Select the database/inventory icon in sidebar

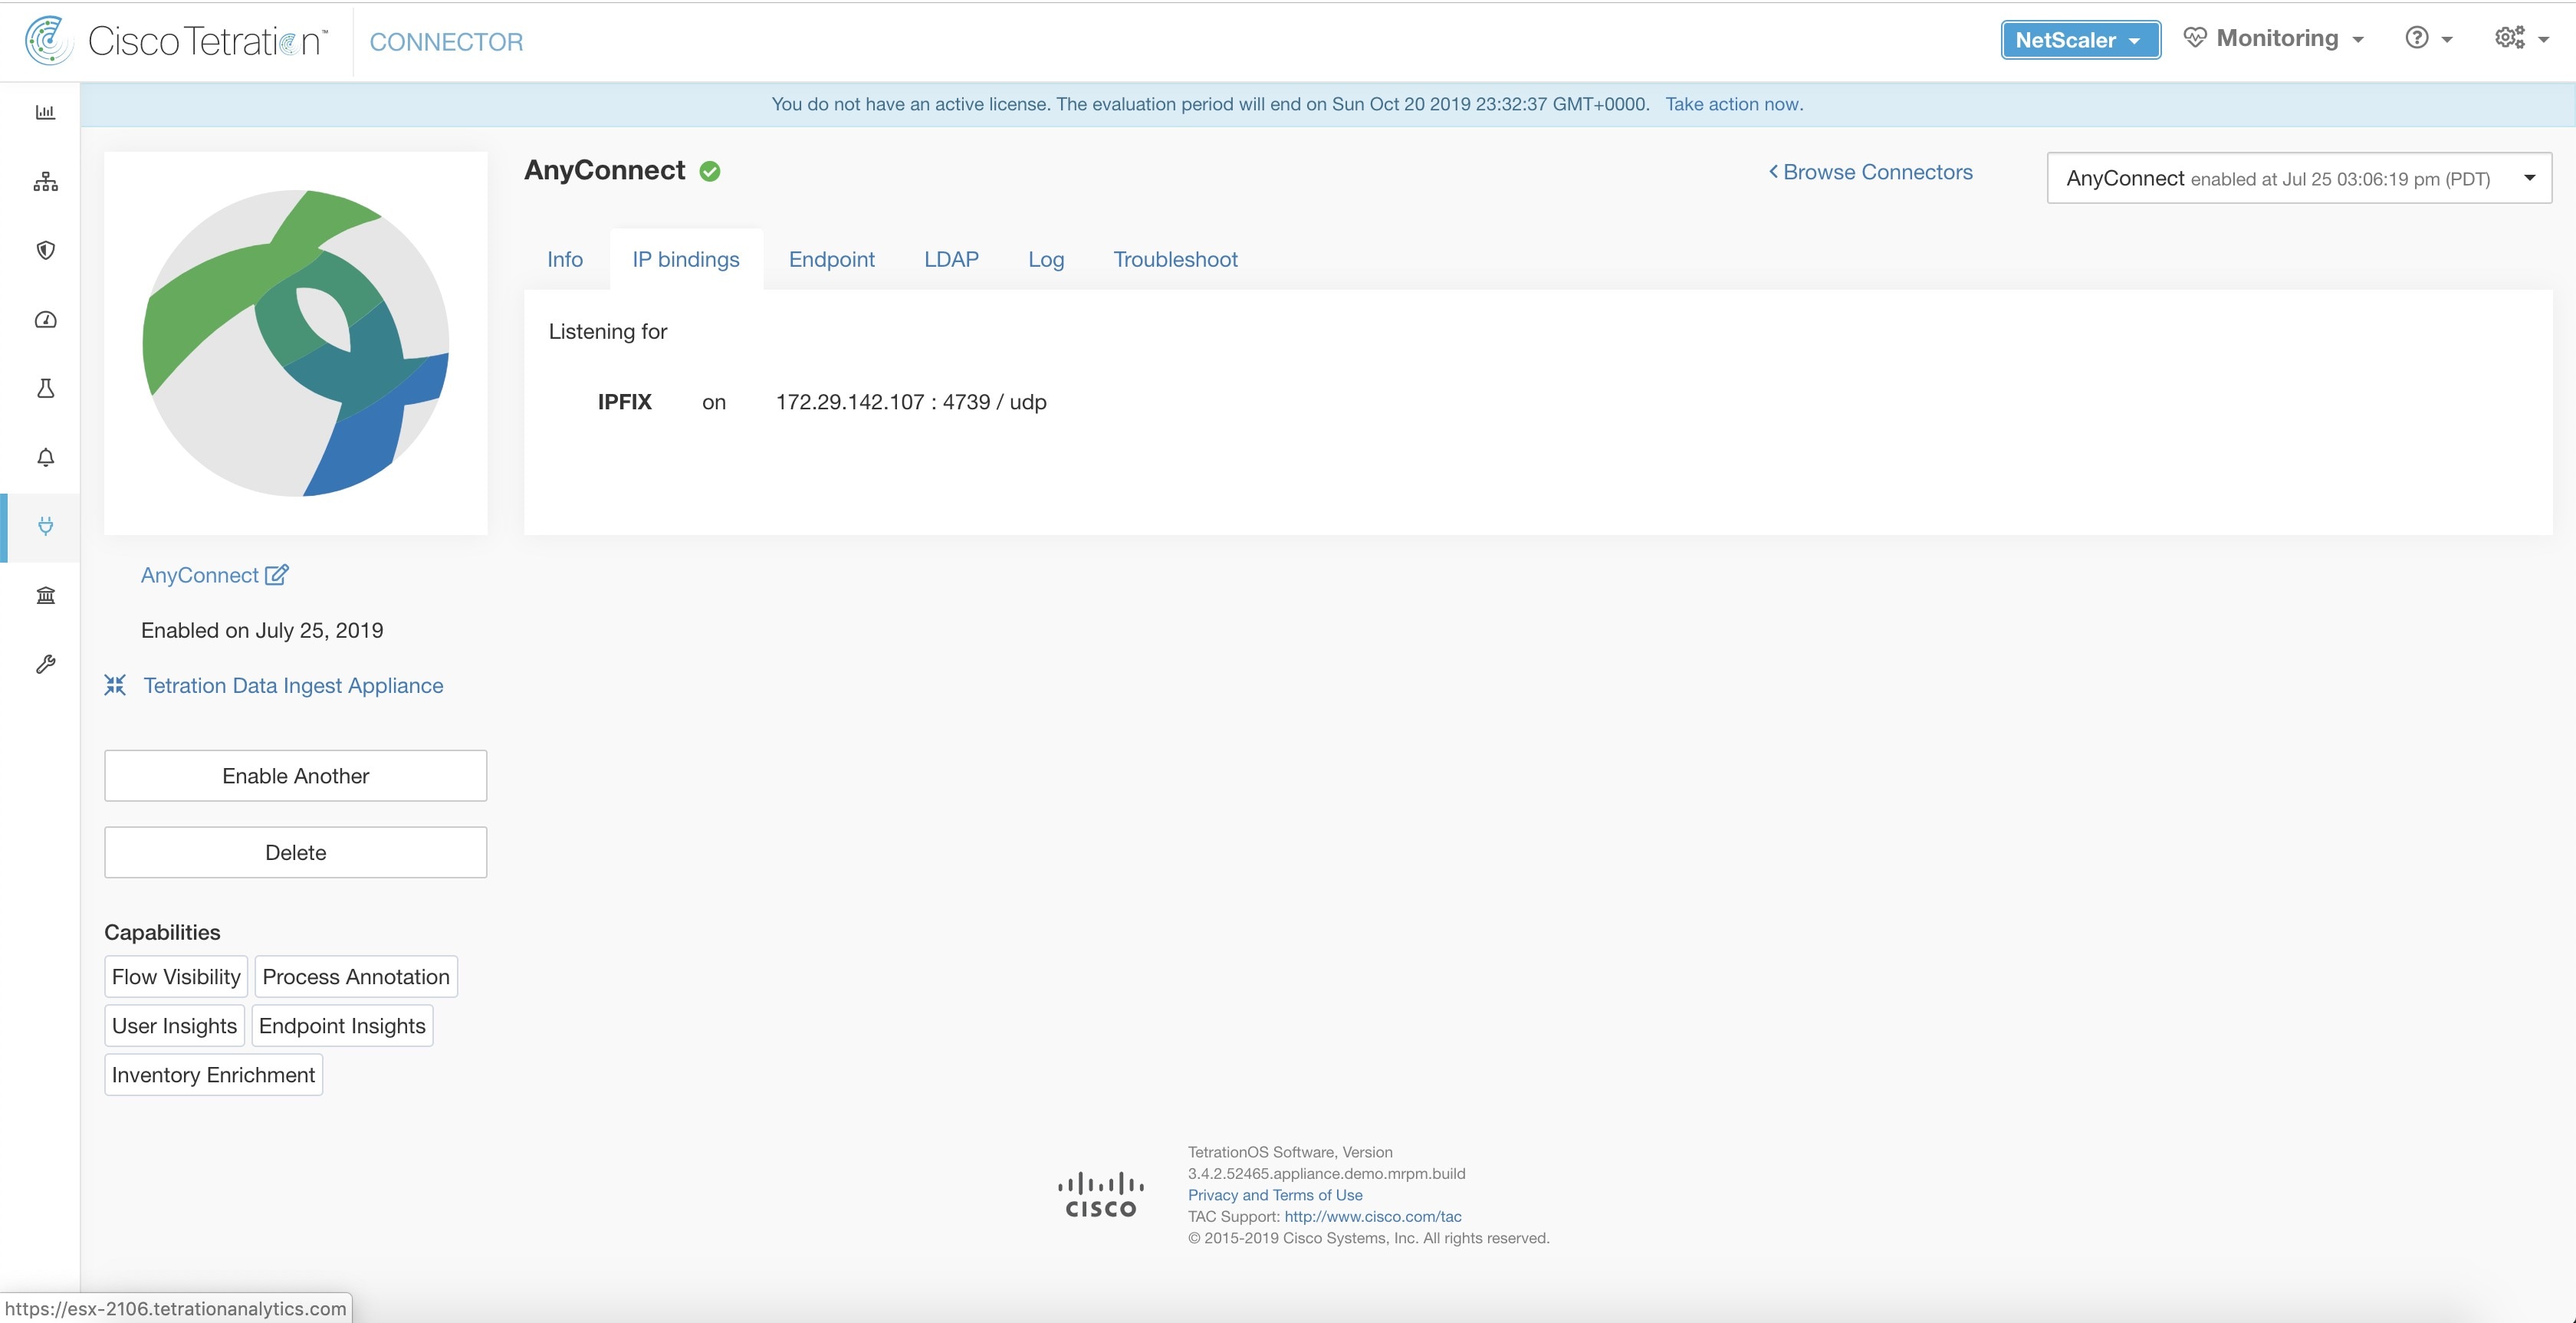pos(45,596)
